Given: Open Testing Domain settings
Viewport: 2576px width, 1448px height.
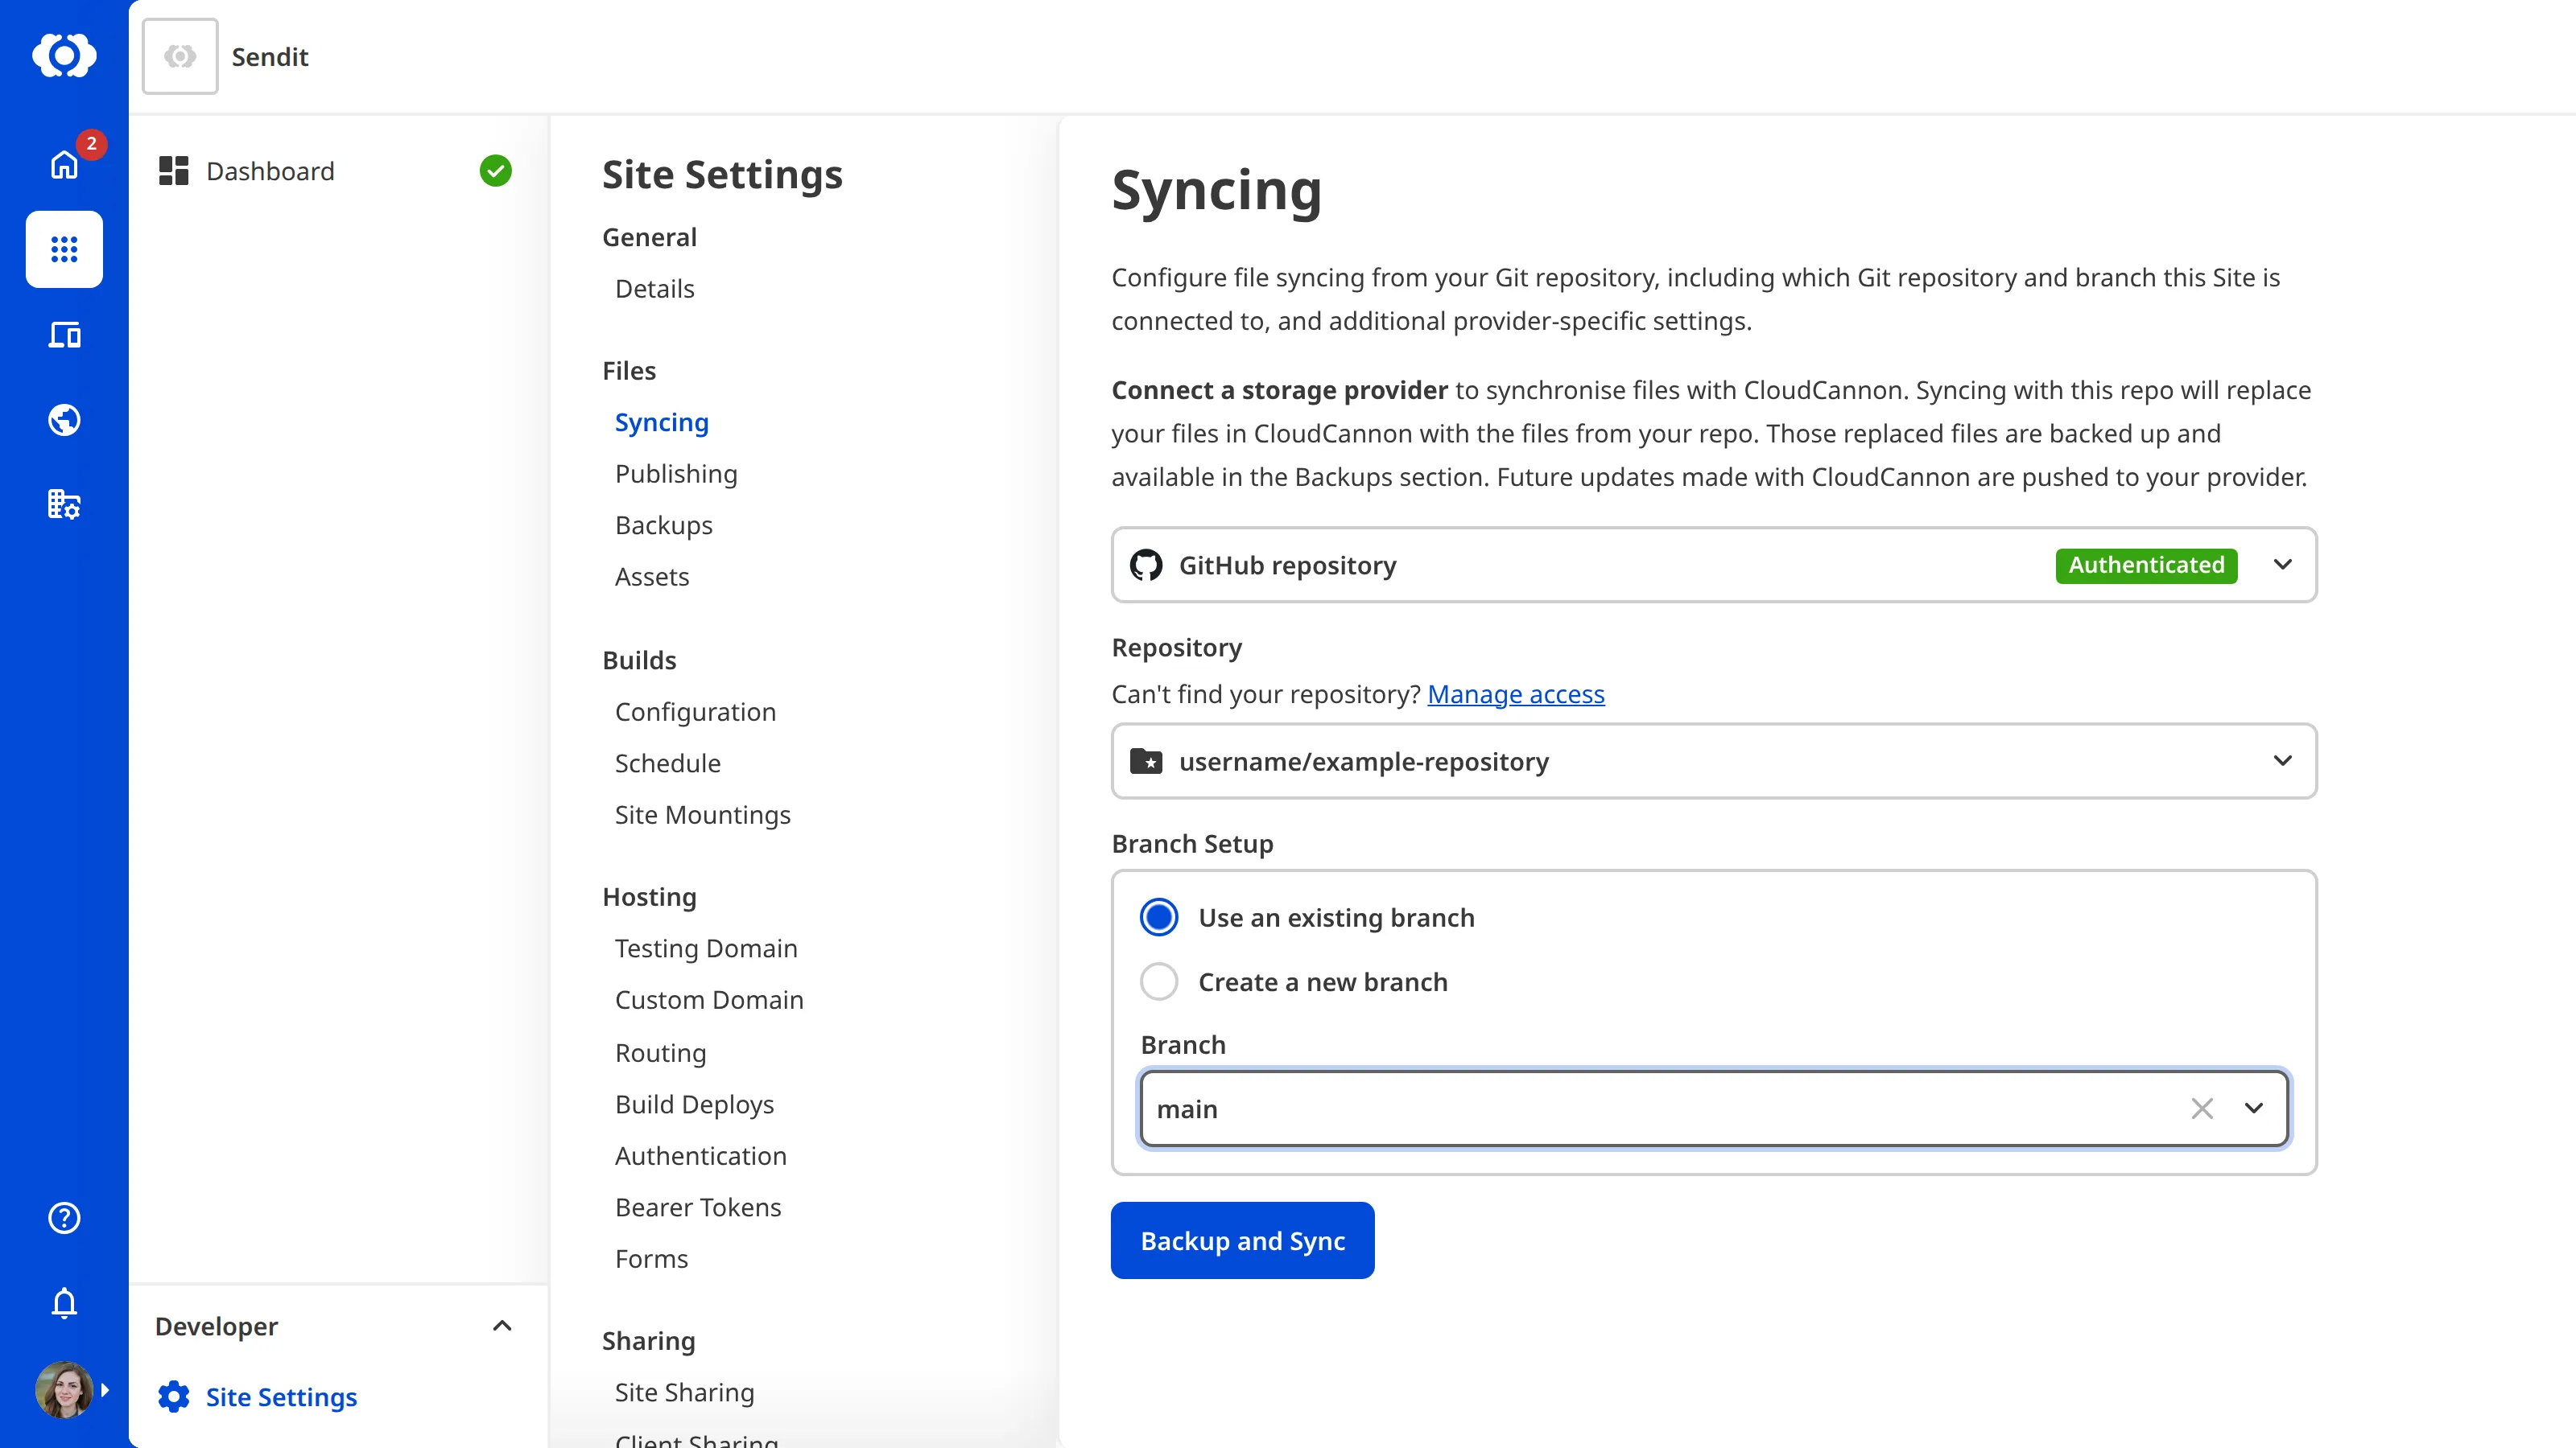Looking at the screenshot, I should pos(706,949).
